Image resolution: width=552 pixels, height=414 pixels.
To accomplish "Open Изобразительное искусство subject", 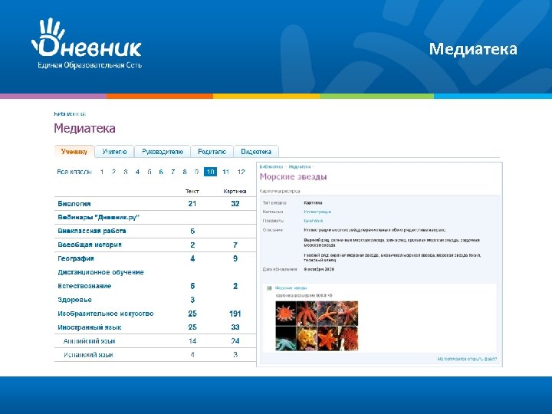I will click(x=106, y=314).
